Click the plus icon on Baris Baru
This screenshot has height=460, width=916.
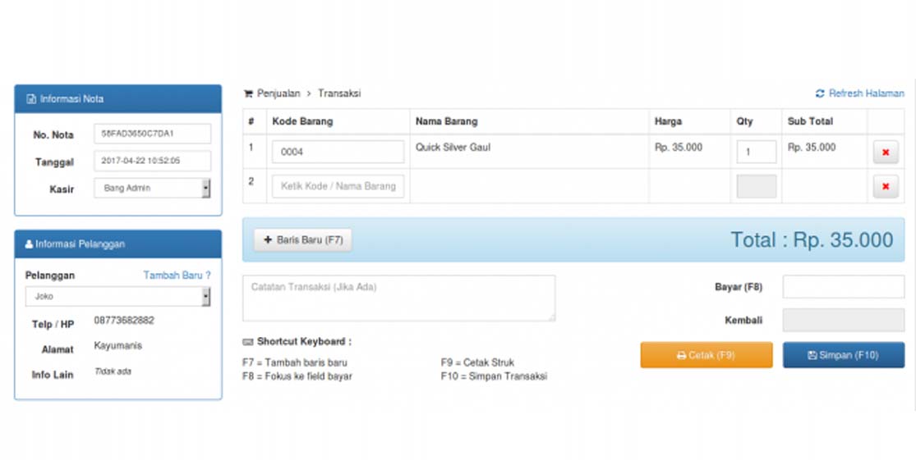tap(268, 240)
